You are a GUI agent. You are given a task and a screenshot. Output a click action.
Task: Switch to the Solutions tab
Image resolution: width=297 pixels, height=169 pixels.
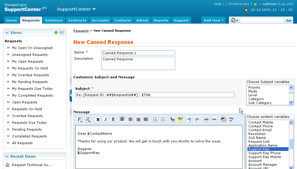tap(54, 20)
